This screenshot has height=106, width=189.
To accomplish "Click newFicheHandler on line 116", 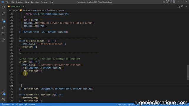I will 35,41.
